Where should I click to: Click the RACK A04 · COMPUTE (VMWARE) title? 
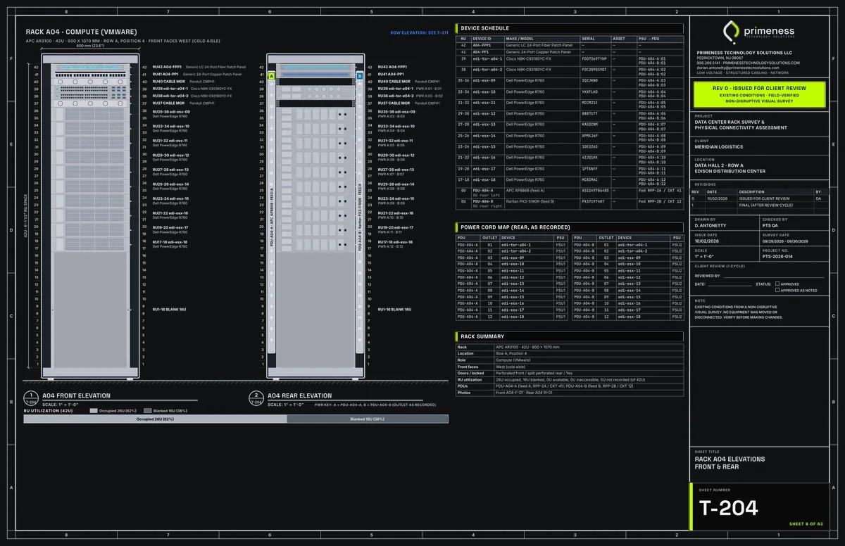coord(82,32)
